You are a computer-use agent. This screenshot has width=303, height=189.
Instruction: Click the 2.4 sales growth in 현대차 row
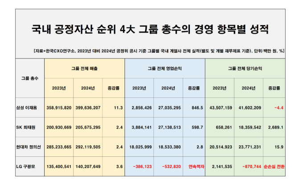coord(119,147)
